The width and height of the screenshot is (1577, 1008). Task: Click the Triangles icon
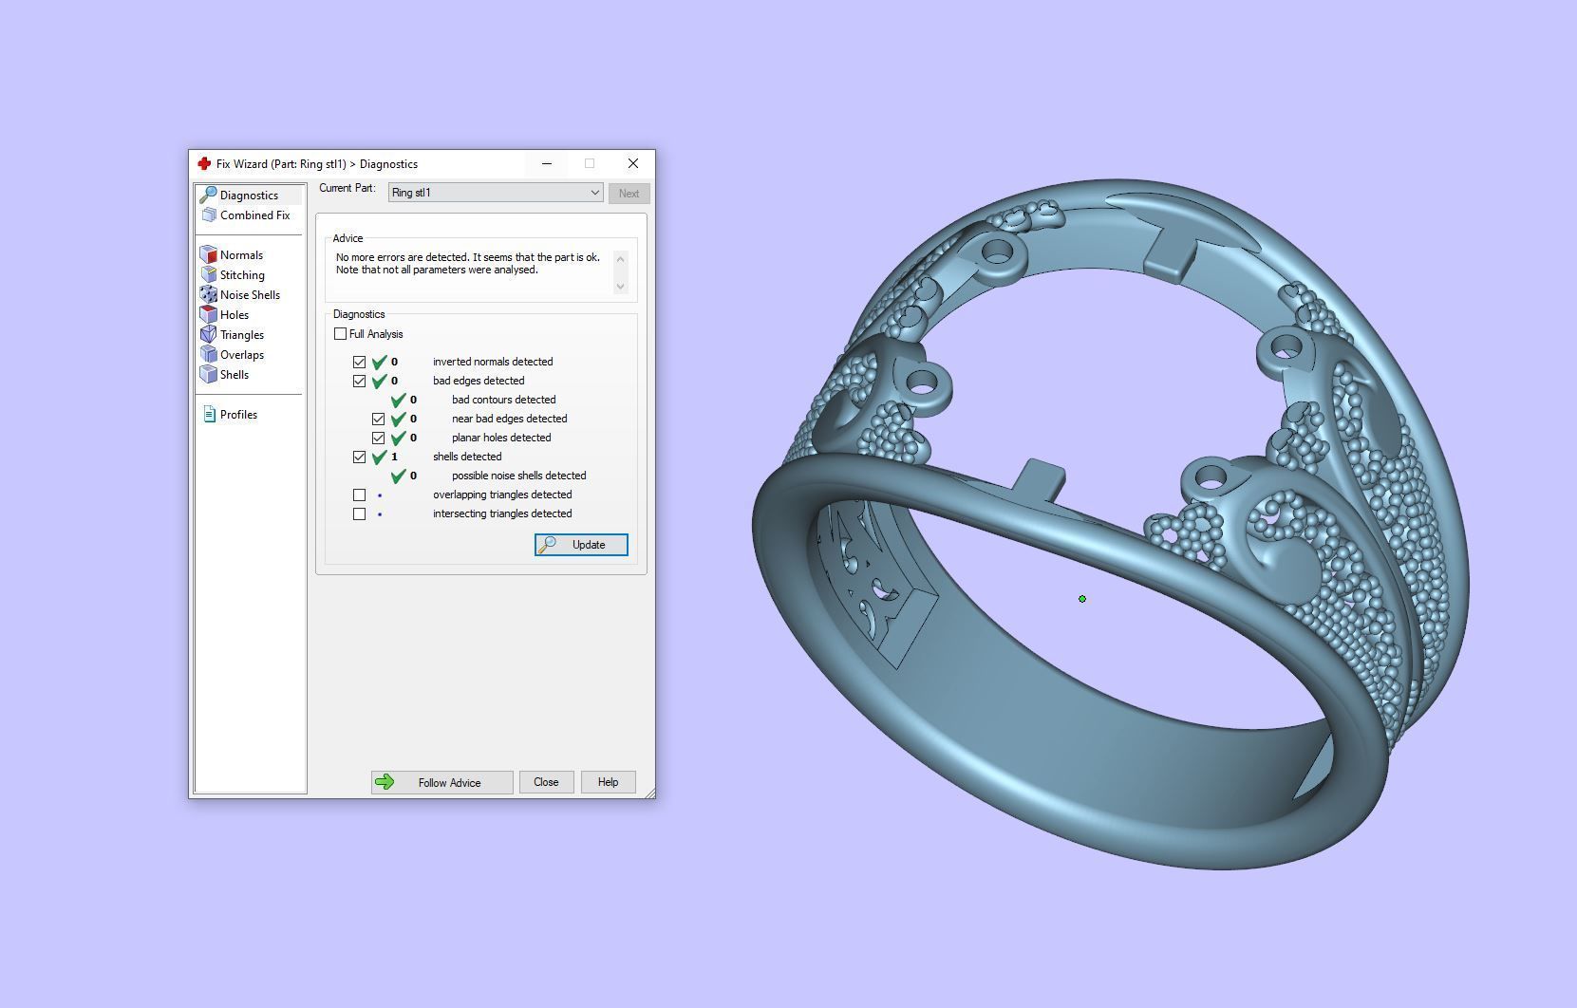point(209,334)
